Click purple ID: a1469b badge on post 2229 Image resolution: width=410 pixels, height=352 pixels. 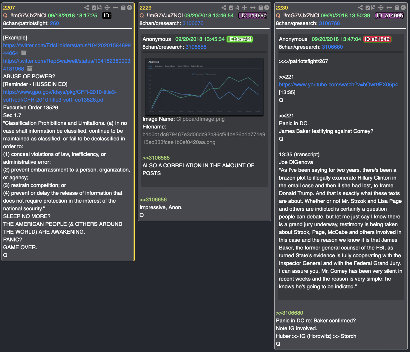pos(253,16)
